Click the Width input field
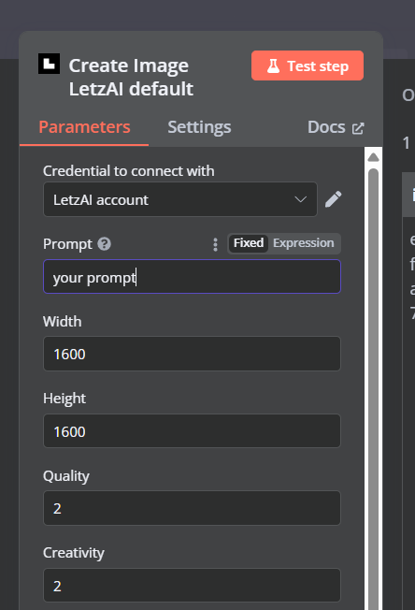 [192, 354]
